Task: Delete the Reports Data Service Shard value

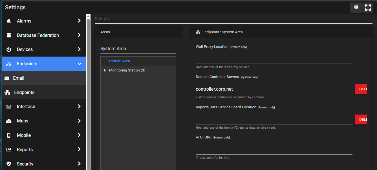Action: point(361,120)
